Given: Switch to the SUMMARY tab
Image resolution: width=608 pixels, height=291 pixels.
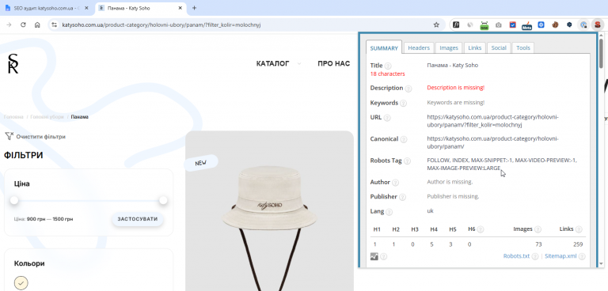Looking at the screenshot, I should (x=384, y=48).
